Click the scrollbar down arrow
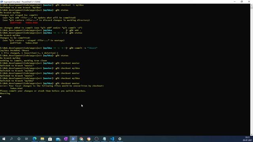This screenshot has width=253, height=142. pos(251,135)
